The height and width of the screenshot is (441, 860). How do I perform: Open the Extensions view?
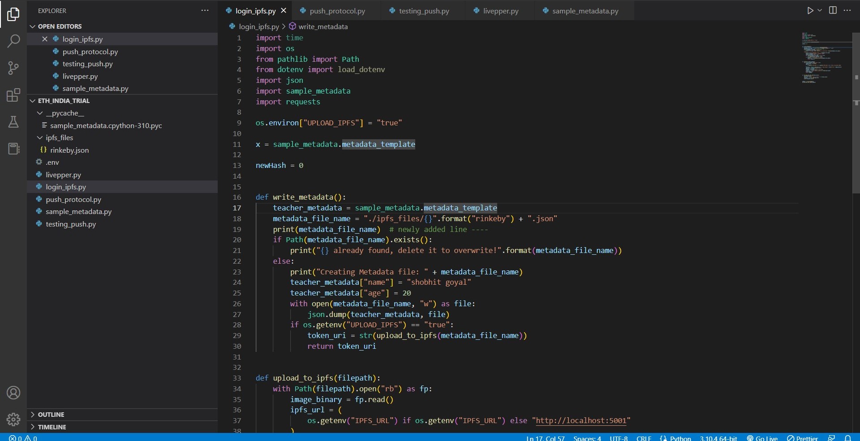tap(13, 95)
